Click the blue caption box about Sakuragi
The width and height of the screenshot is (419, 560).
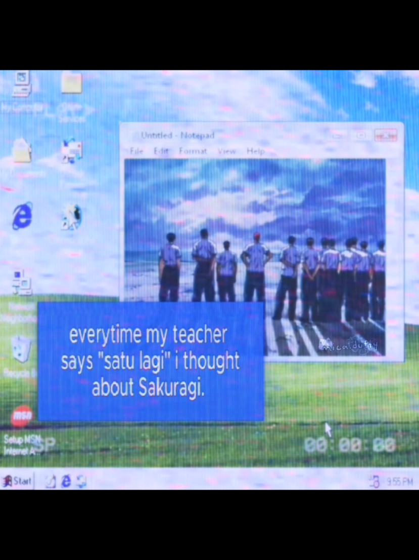coord(151,362)
